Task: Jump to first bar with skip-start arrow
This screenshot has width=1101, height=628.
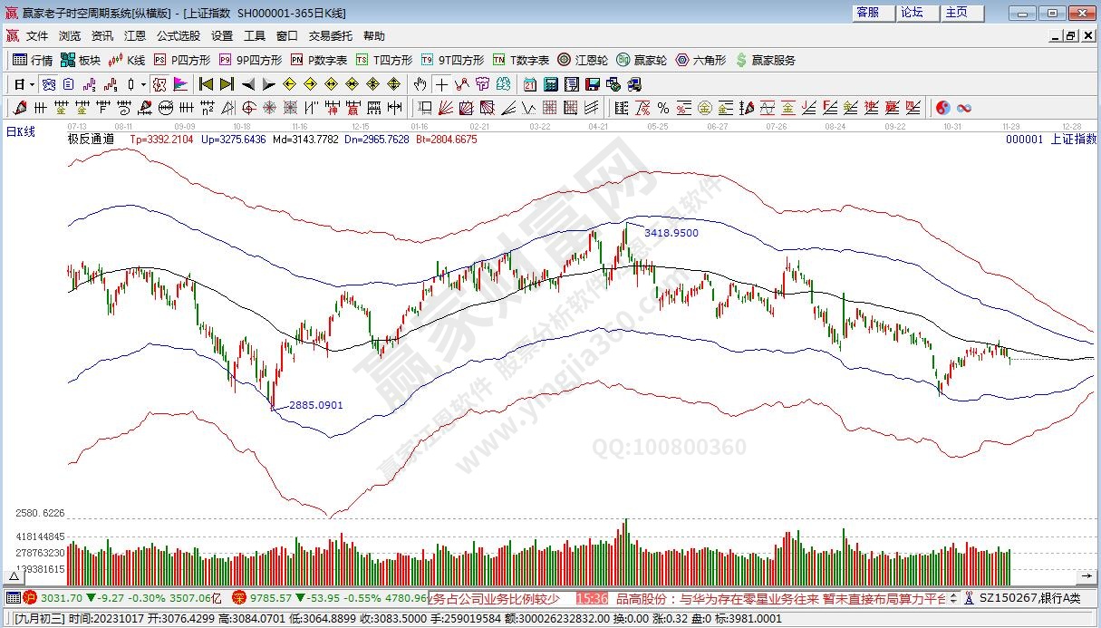Action: (206, 84)
